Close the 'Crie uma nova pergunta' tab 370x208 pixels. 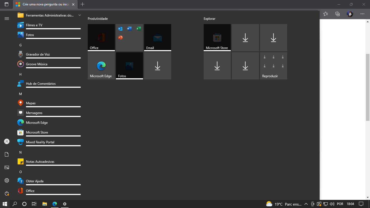click(73, 5)
